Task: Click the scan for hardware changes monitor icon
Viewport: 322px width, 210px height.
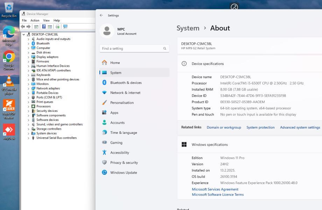Action: tap(65, 27)
